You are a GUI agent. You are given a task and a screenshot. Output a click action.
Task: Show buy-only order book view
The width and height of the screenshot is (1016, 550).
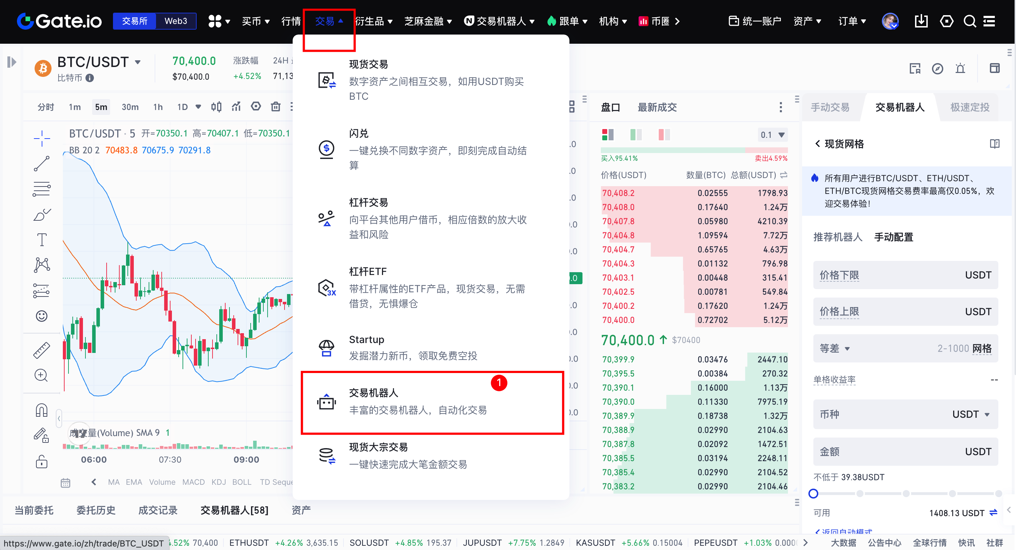click(x=636, y=135)
